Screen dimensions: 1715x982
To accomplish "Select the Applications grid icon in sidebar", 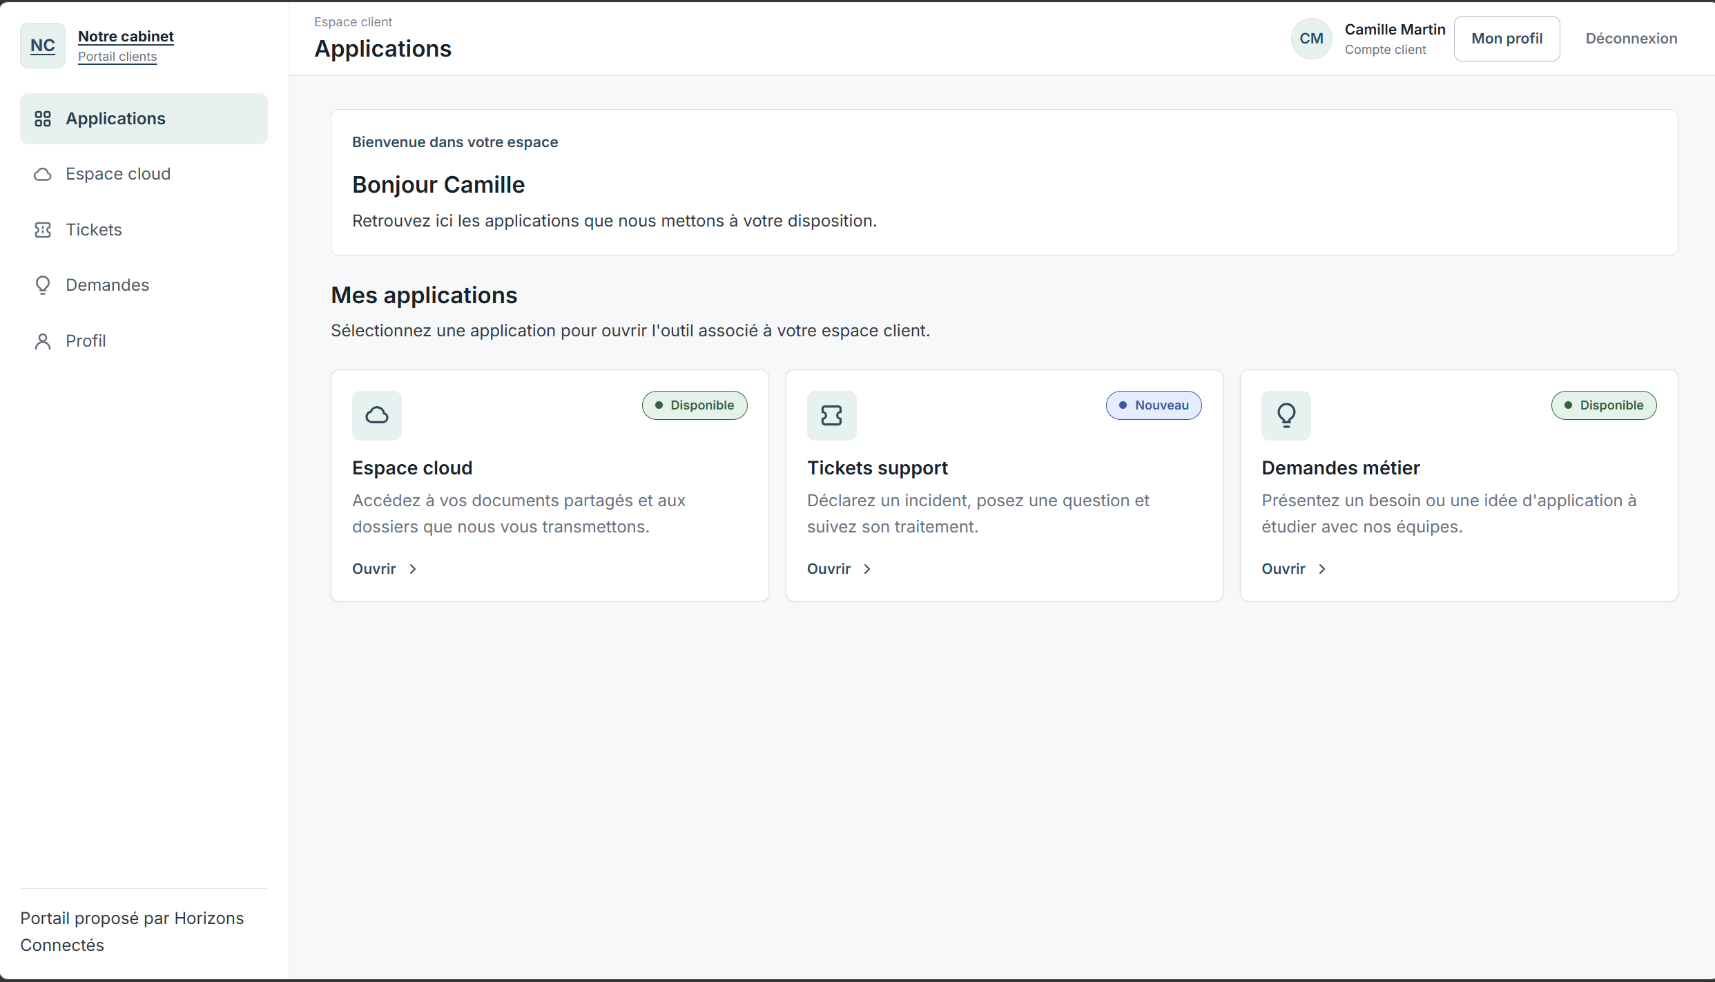I will click(x=43, y=119).
